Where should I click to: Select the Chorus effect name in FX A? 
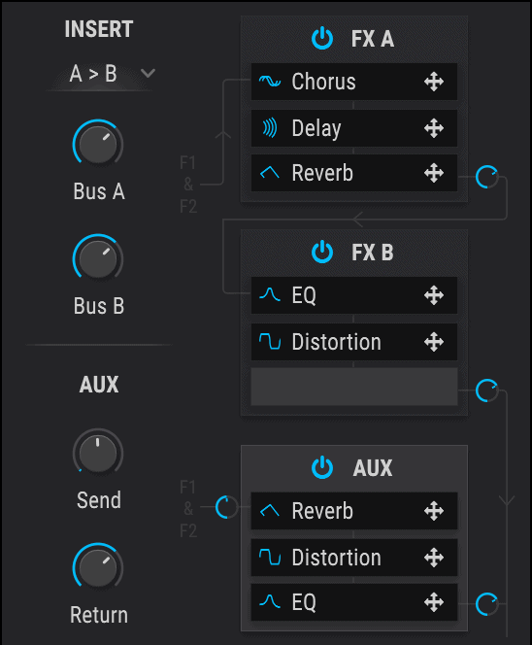[323, 82]
